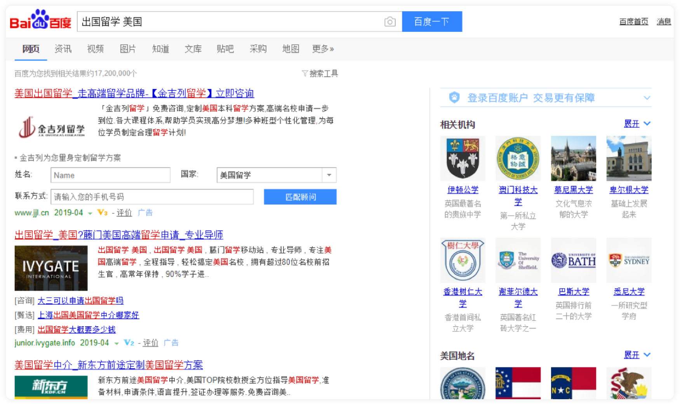Viewport: 680px width, 405px height.
Task: Open 香港树仁大学 emblem thumbnail
Action: coord(463,260)
